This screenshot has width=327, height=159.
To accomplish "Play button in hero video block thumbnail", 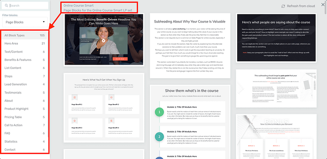I will click(x=103, y=41).
